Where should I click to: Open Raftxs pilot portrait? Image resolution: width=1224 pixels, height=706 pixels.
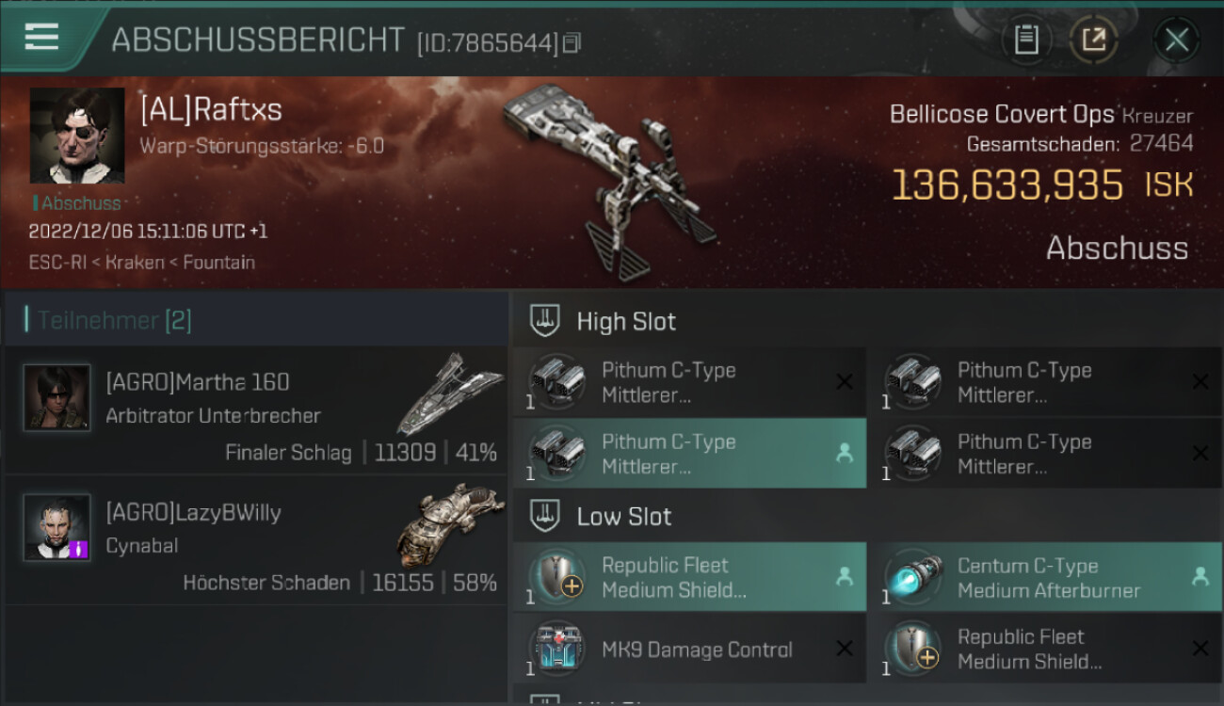(x=77, y=136)
